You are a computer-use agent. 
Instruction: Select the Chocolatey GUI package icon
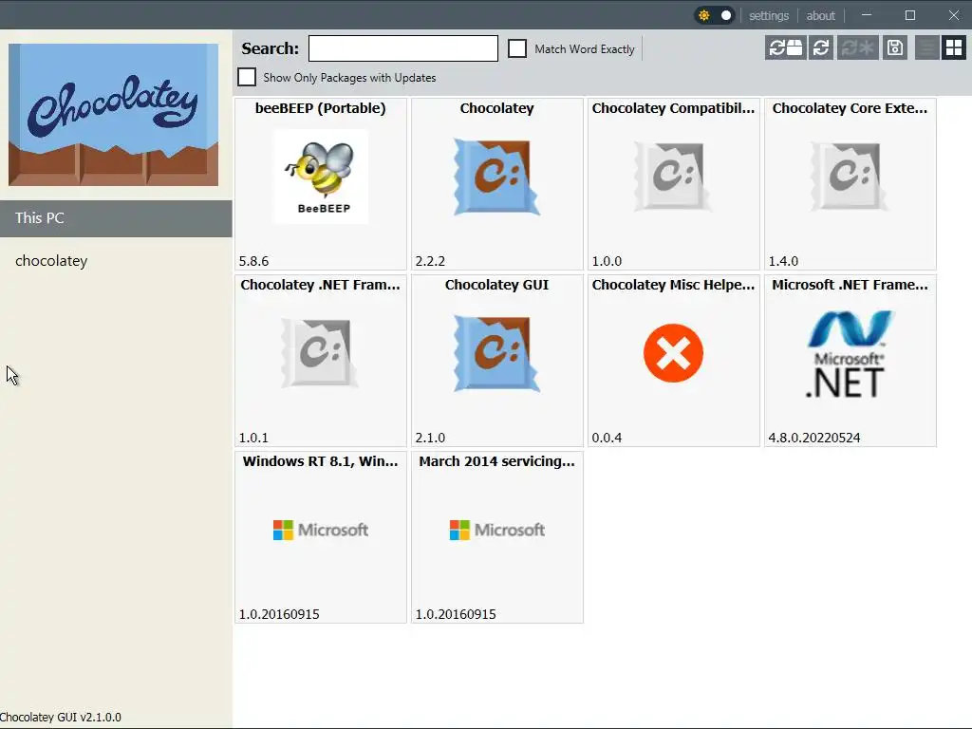pyautogui.click(x=496, y=353)
